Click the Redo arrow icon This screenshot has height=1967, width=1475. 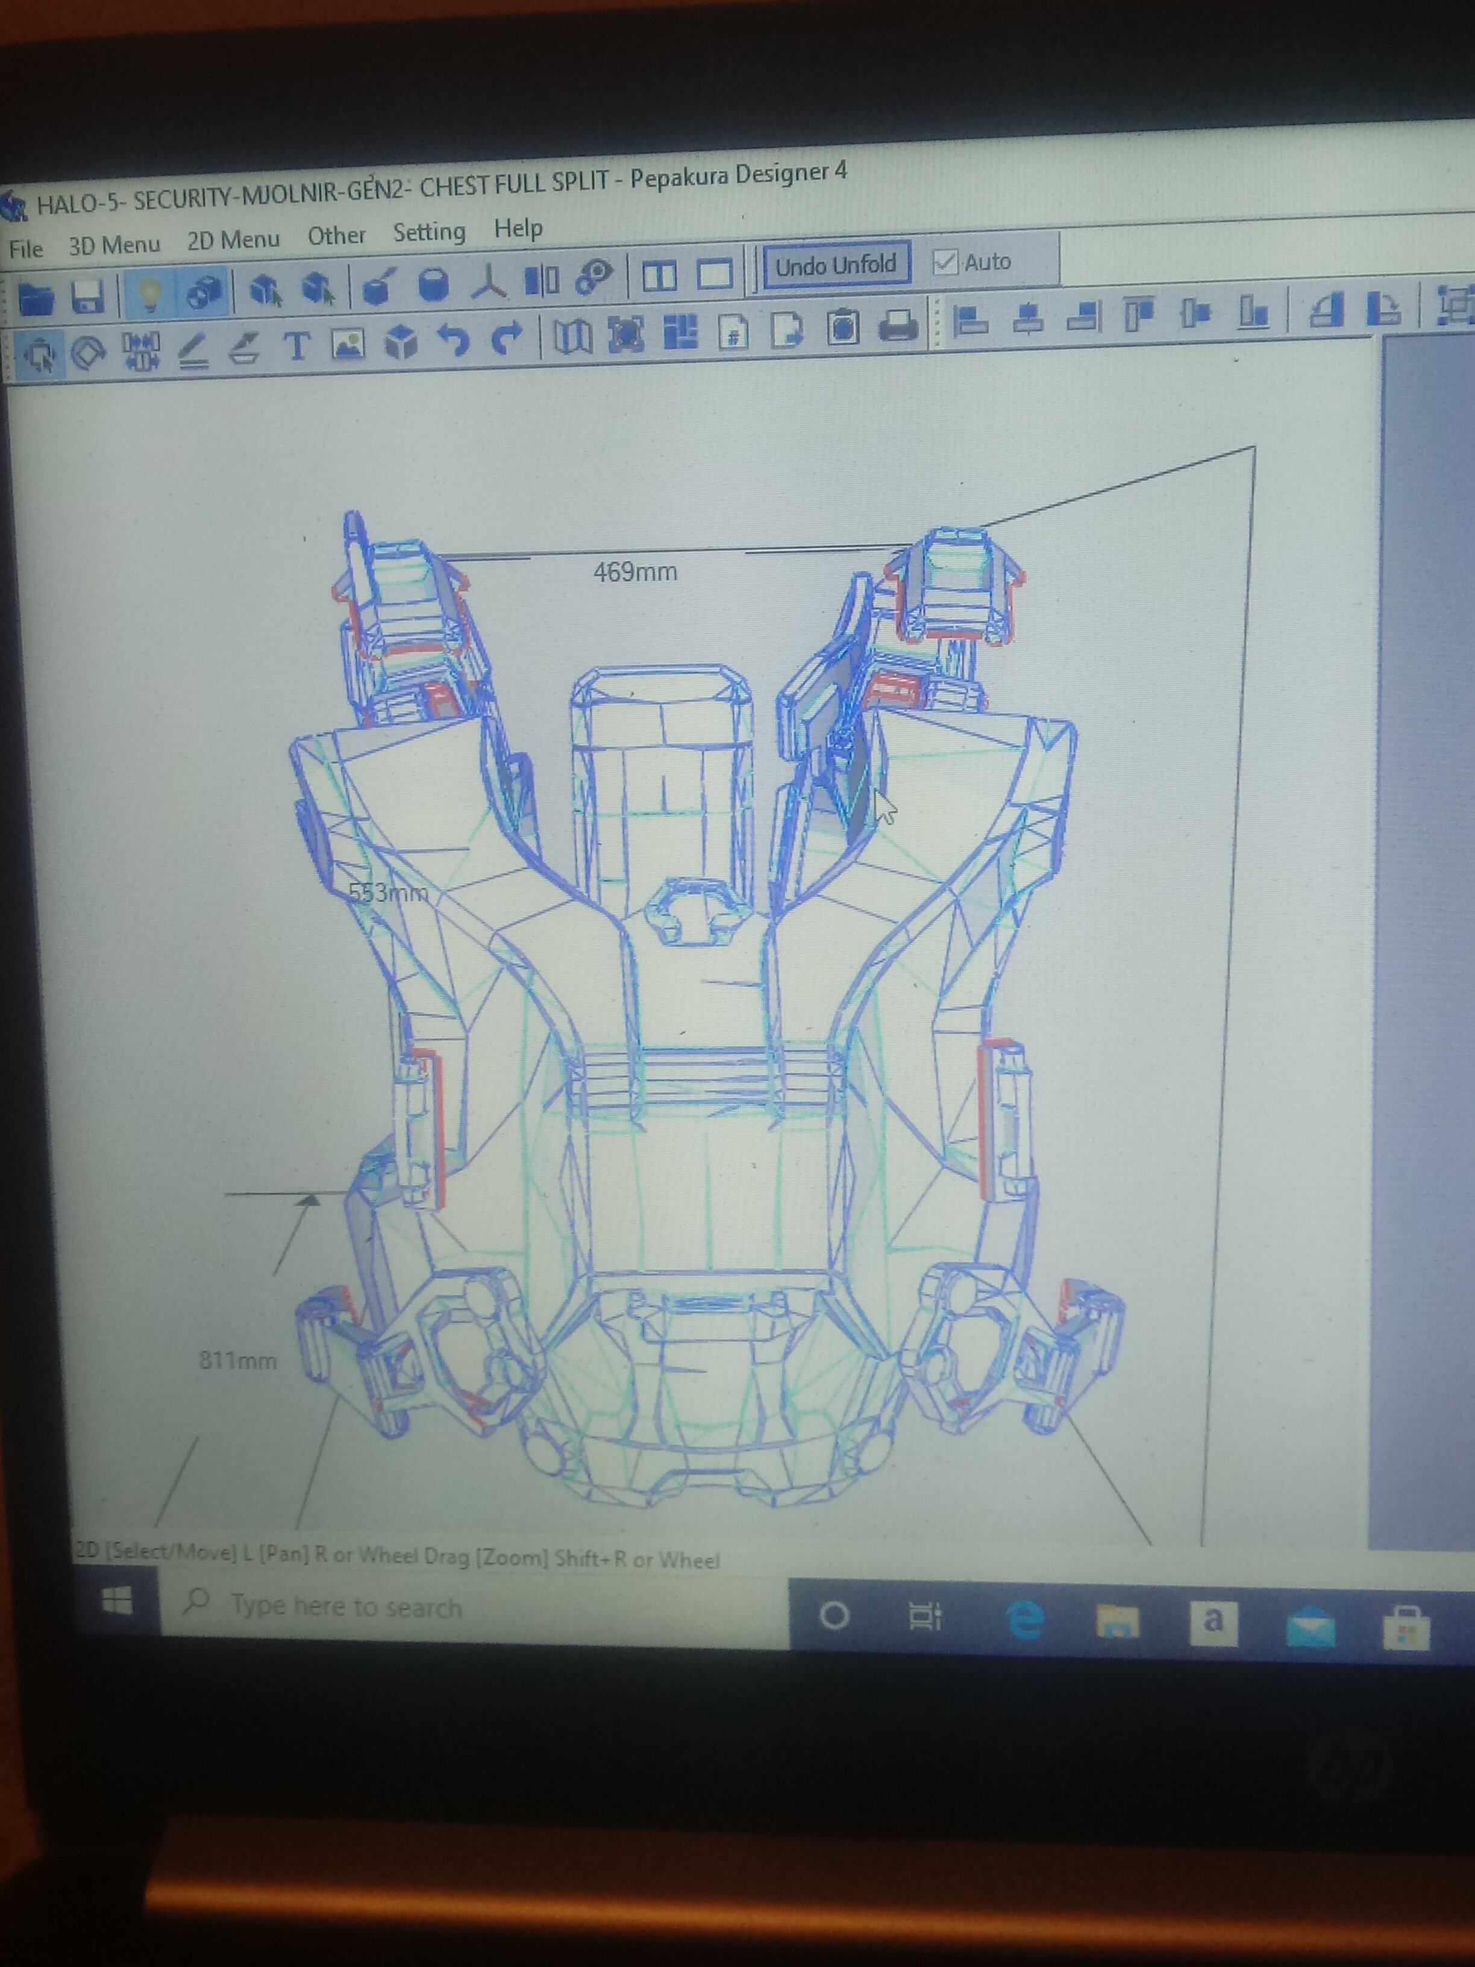507,339
